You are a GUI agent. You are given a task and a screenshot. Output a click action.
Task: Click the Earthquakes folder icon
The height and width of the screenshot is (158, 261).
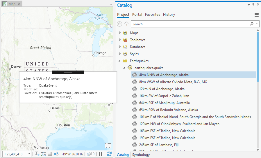(x=125, y=61)
